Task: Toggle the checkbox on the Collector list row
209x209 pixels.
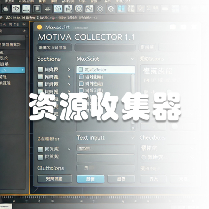Action: coord(81,69)
